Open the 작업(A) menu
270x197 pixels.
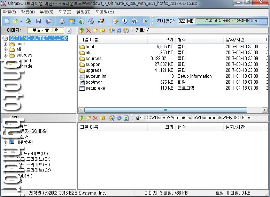[28, 12]
